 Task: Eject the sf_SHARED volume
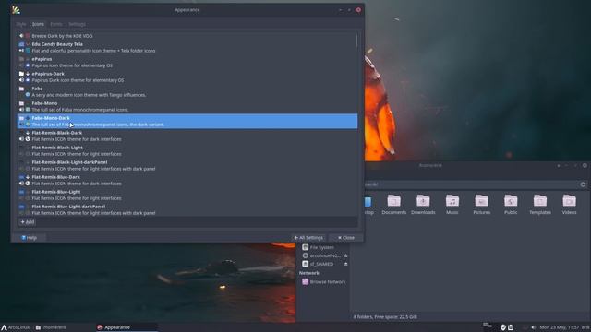(x=345, y=264)
